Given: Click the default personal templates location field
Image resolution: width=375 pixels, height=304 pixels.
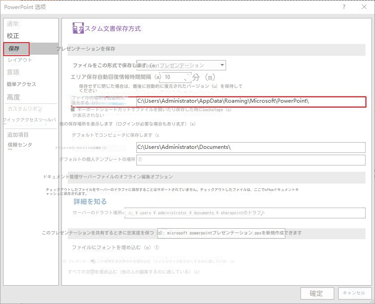Looking at the screenshot, I should click(x=251, y=160).
